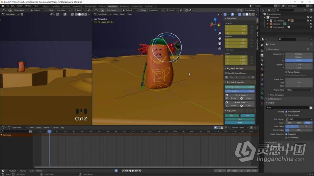Open Dope Sheet Marker menu

pos(47,128)
